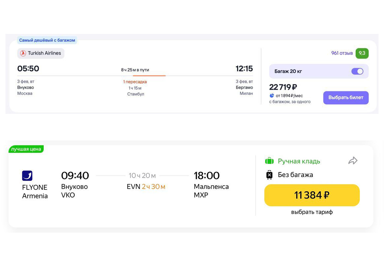384x256 pixels.
Task: Click the Самый дешёвый с багажом badge
Action: 47,40
